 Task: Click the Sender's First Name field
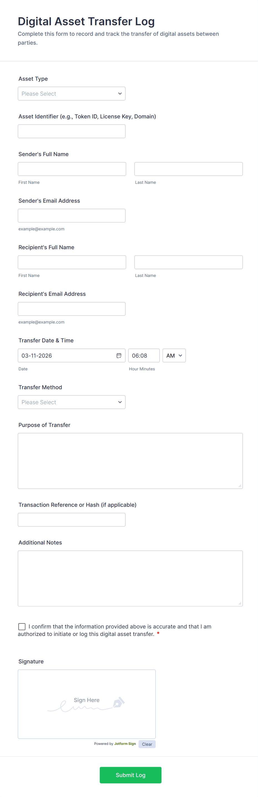[72, 169]
